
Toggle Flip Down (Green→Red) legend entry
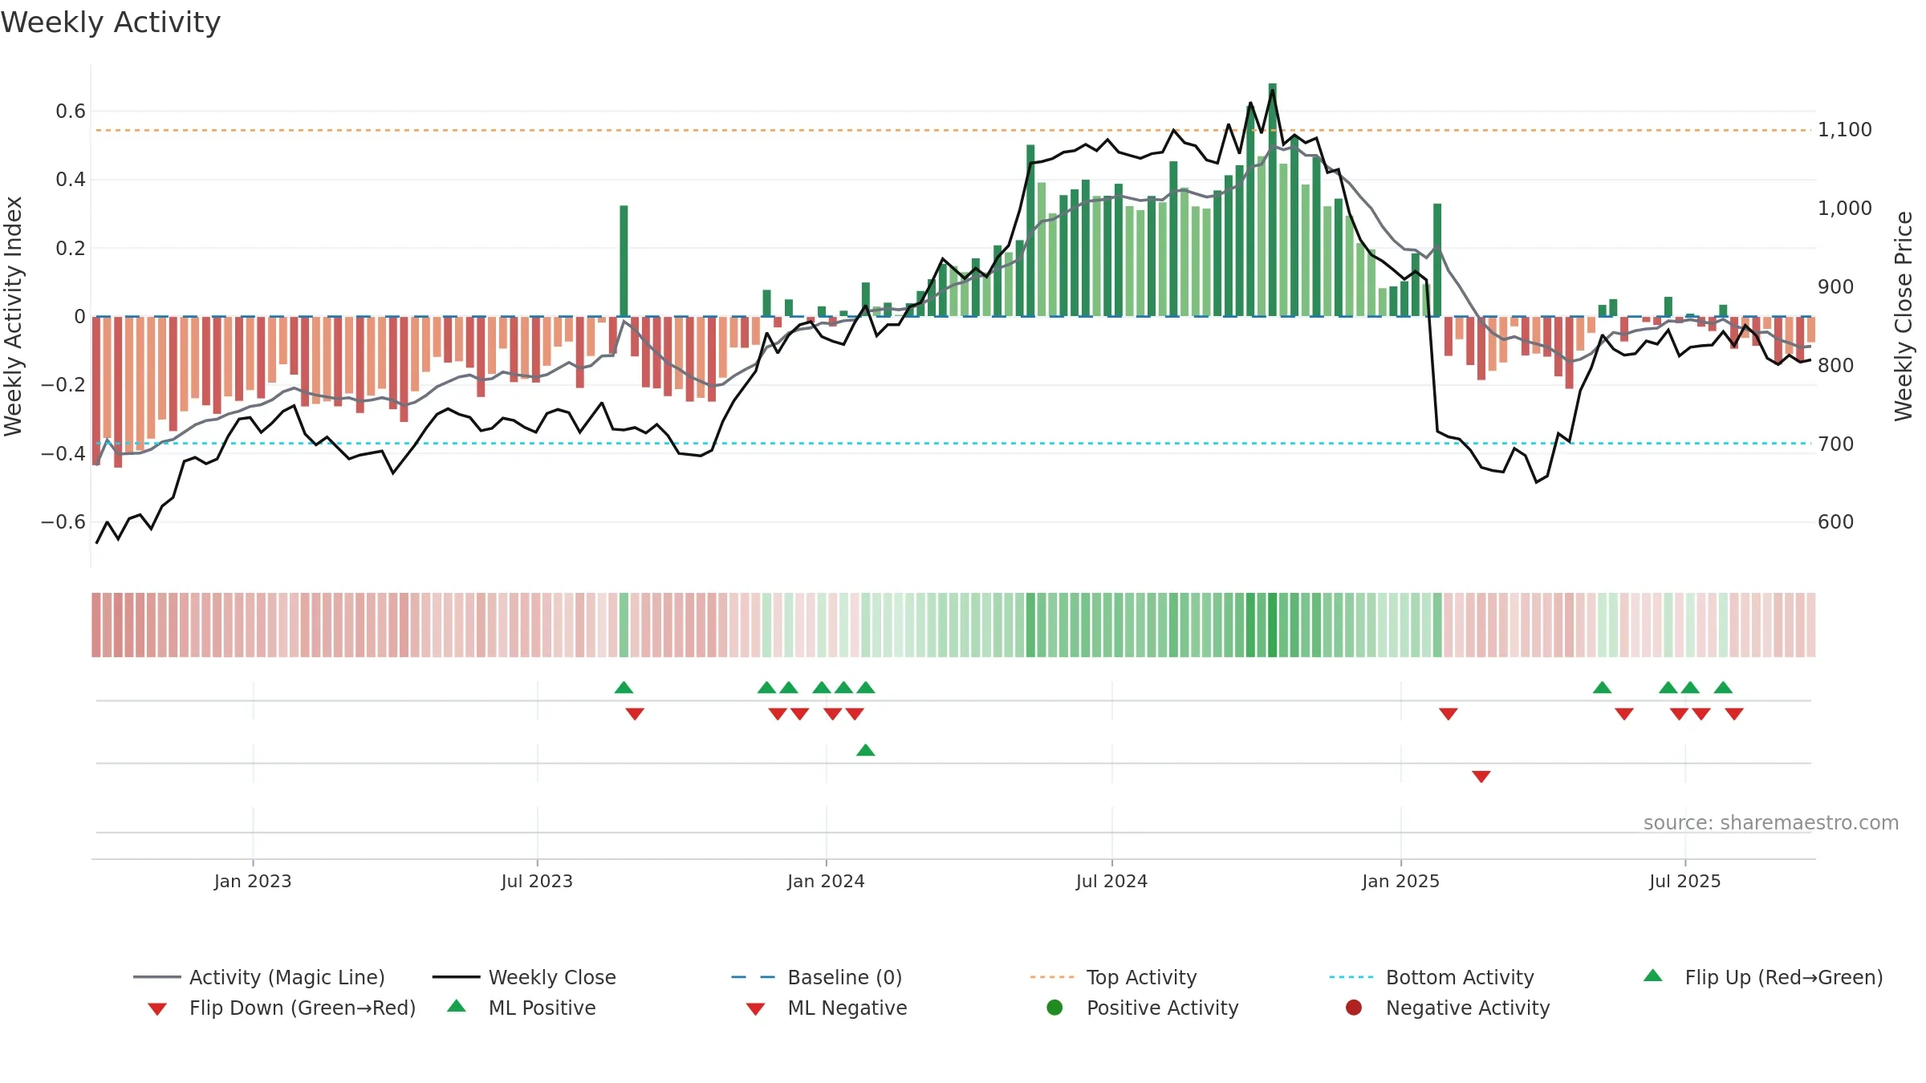click(x=282, y=1008)
